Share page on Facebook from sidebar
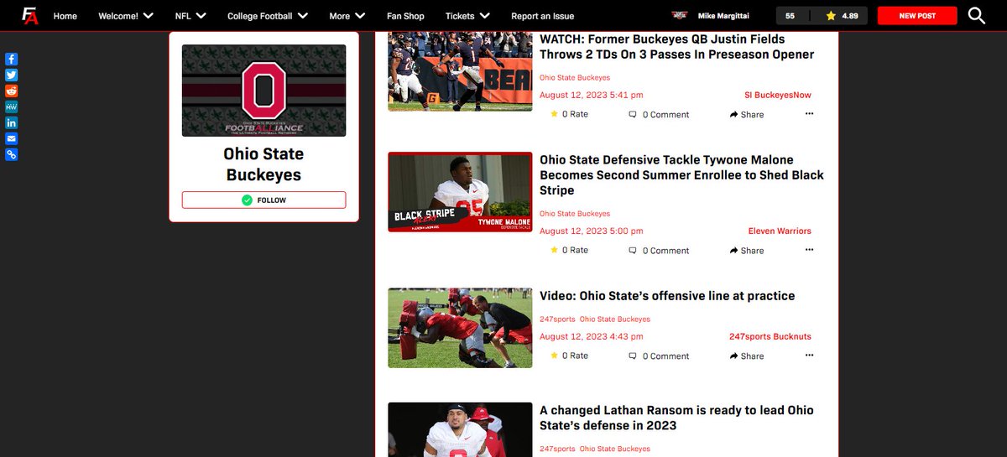The width and height of the screenshot is (1007, 457). (11, 59)
